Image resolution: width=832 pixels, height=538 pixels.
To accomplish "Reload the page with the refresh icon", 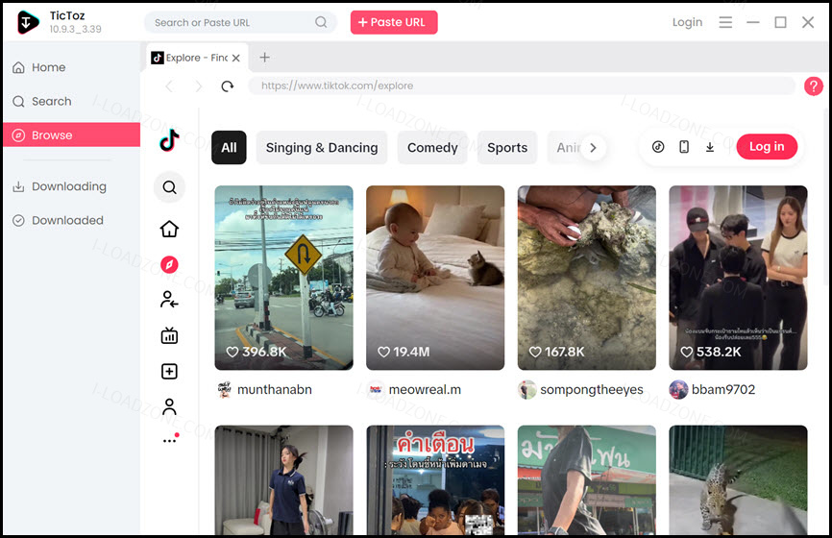I will point(228,86).
